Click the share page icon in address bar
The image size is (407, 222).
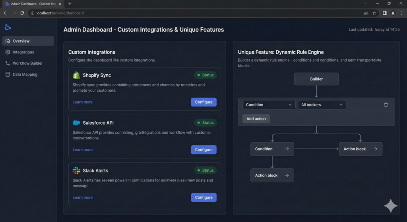pos(366,13)
